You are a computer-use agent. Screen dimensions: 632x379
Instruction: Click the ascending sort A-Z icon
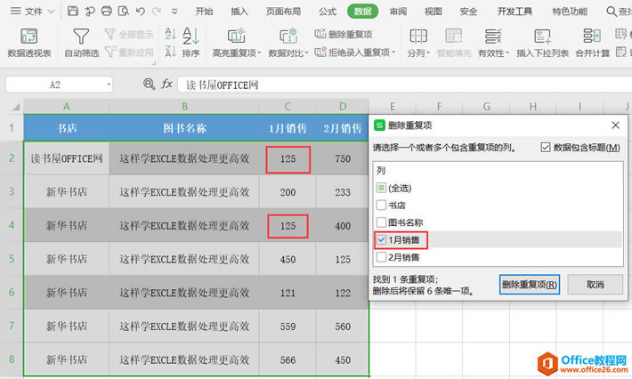coord(170,34)
